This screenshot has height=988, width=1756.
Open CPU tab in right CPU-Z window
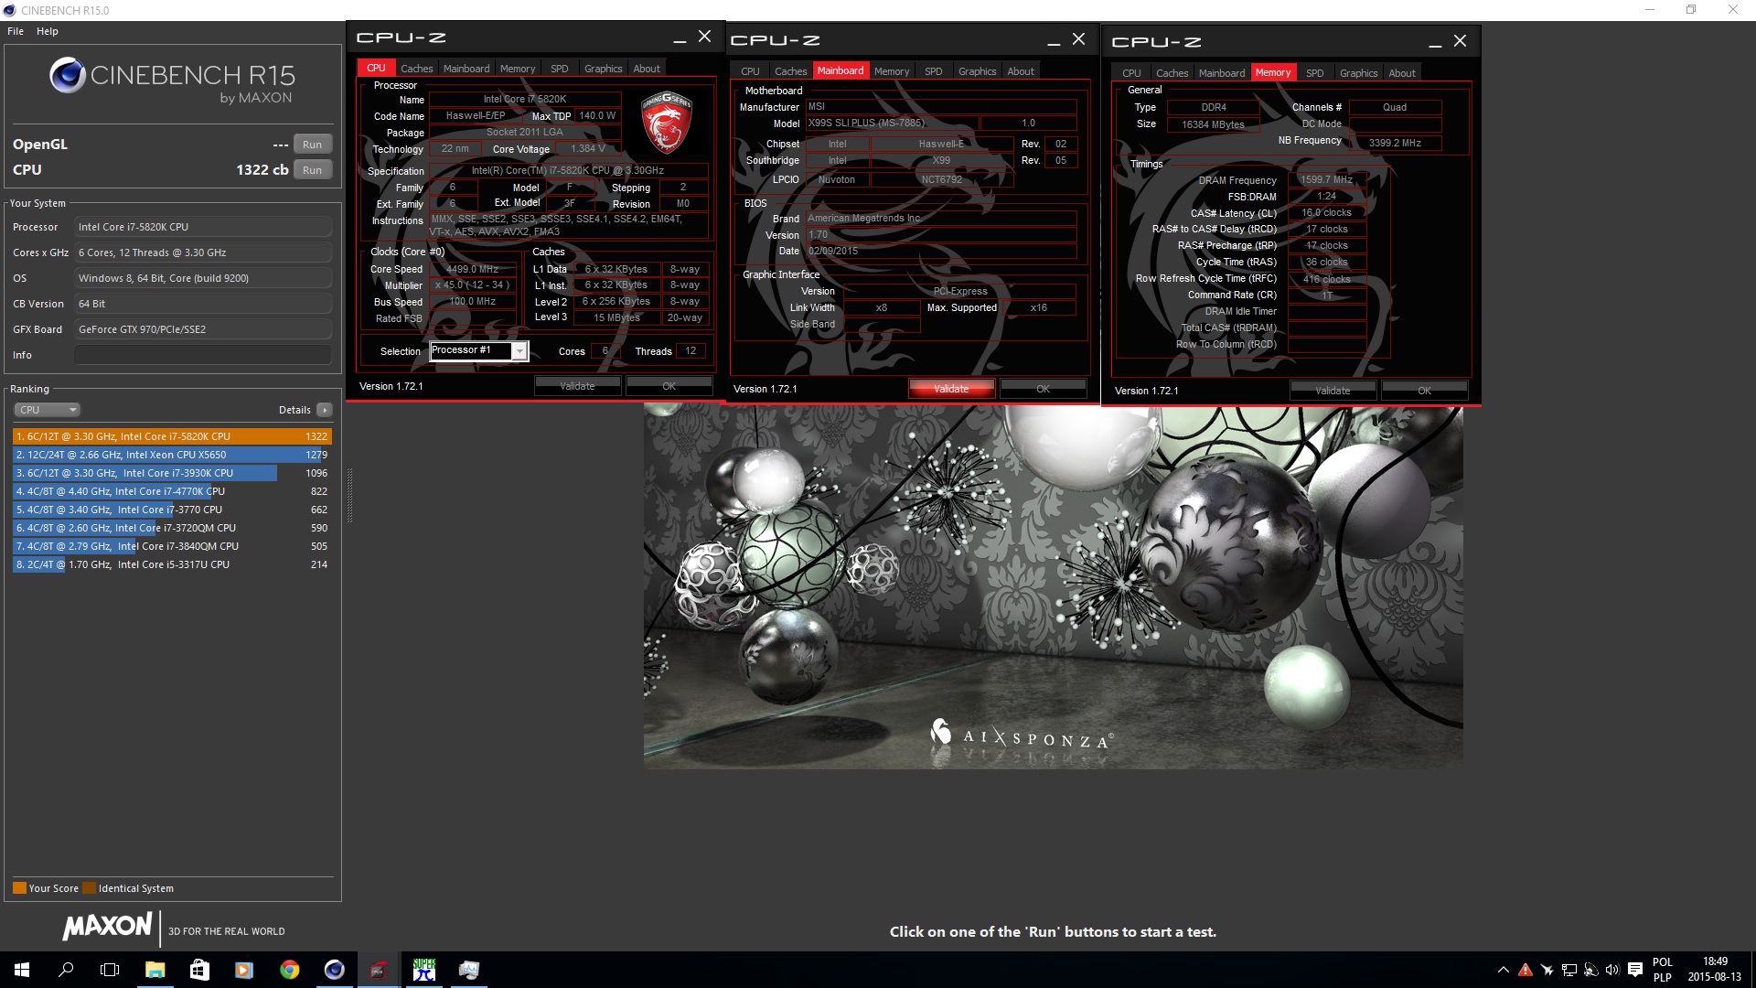coord(1132,73)
